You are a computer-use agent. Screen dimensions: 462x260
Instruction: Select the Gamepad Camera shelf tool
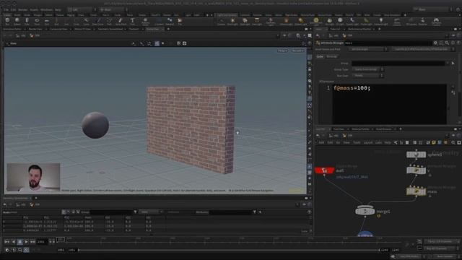coord(436,21)
